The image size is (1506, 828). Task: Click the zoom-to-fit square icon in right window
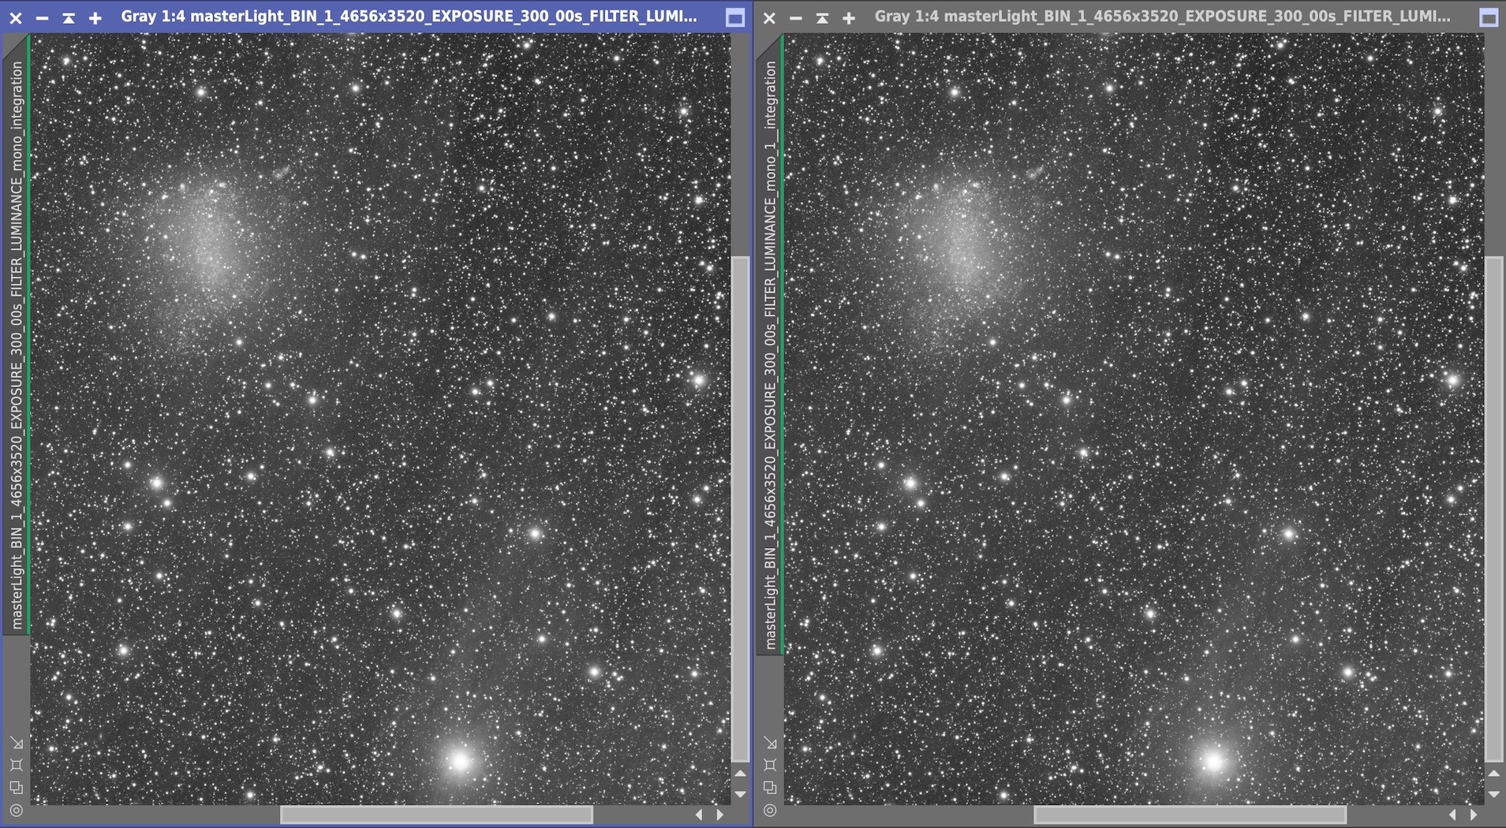tap(770, 765)
